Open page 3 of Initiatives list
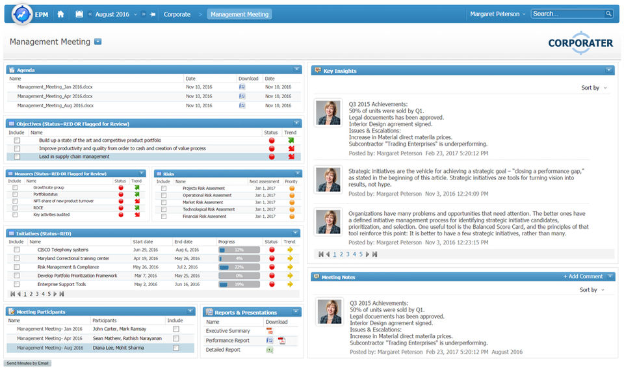The image size is (624, 368). (37, 294)
